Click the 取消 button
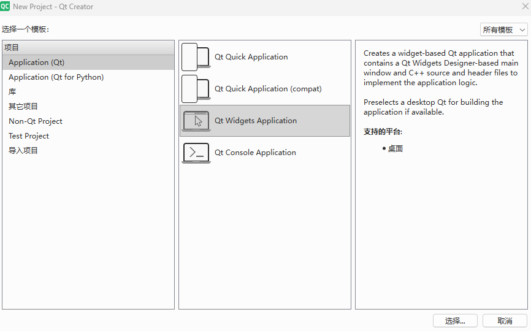This screenshot has height=331, width=531. [505, 321]
